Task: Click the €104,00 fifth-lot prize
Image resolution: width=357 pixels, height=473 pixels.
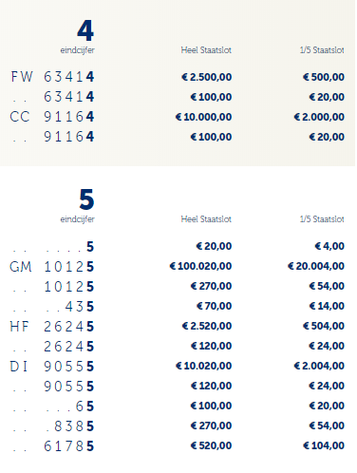Action: (x=324, y=445)
